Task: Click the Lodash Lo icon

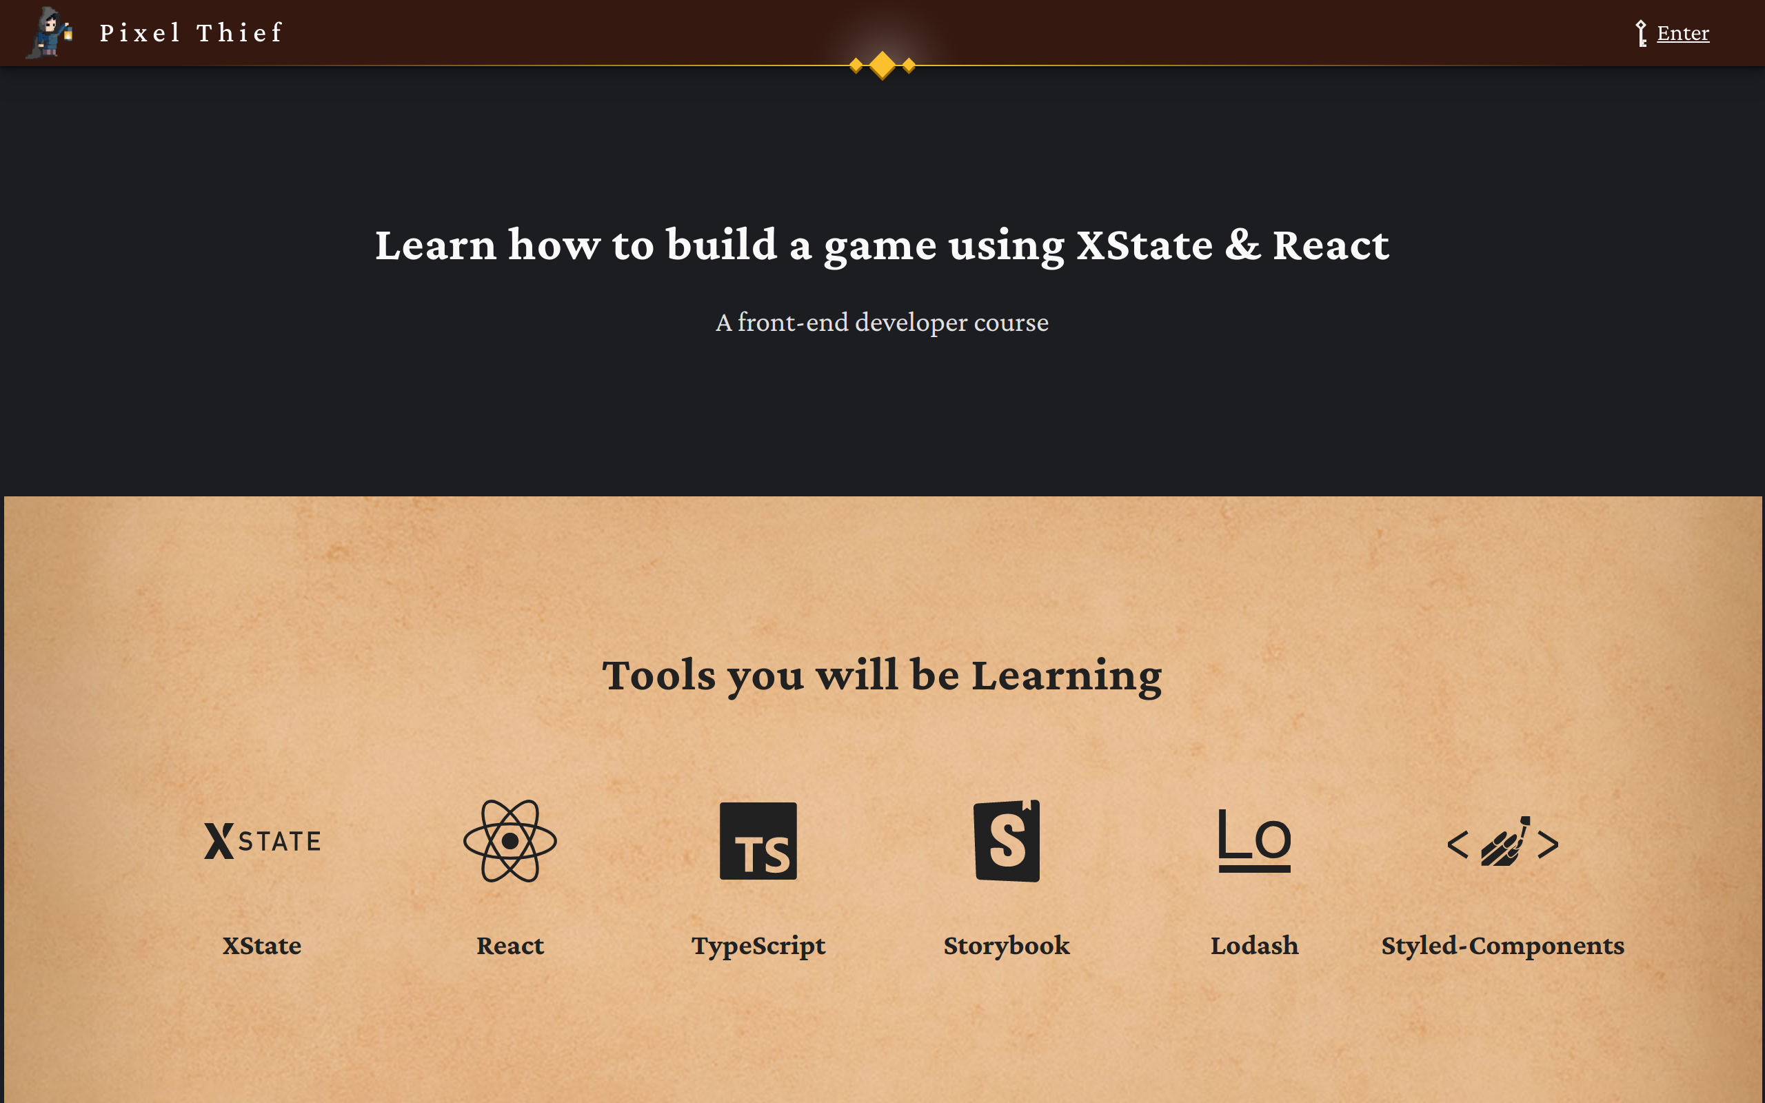Action: [1253, 841]
